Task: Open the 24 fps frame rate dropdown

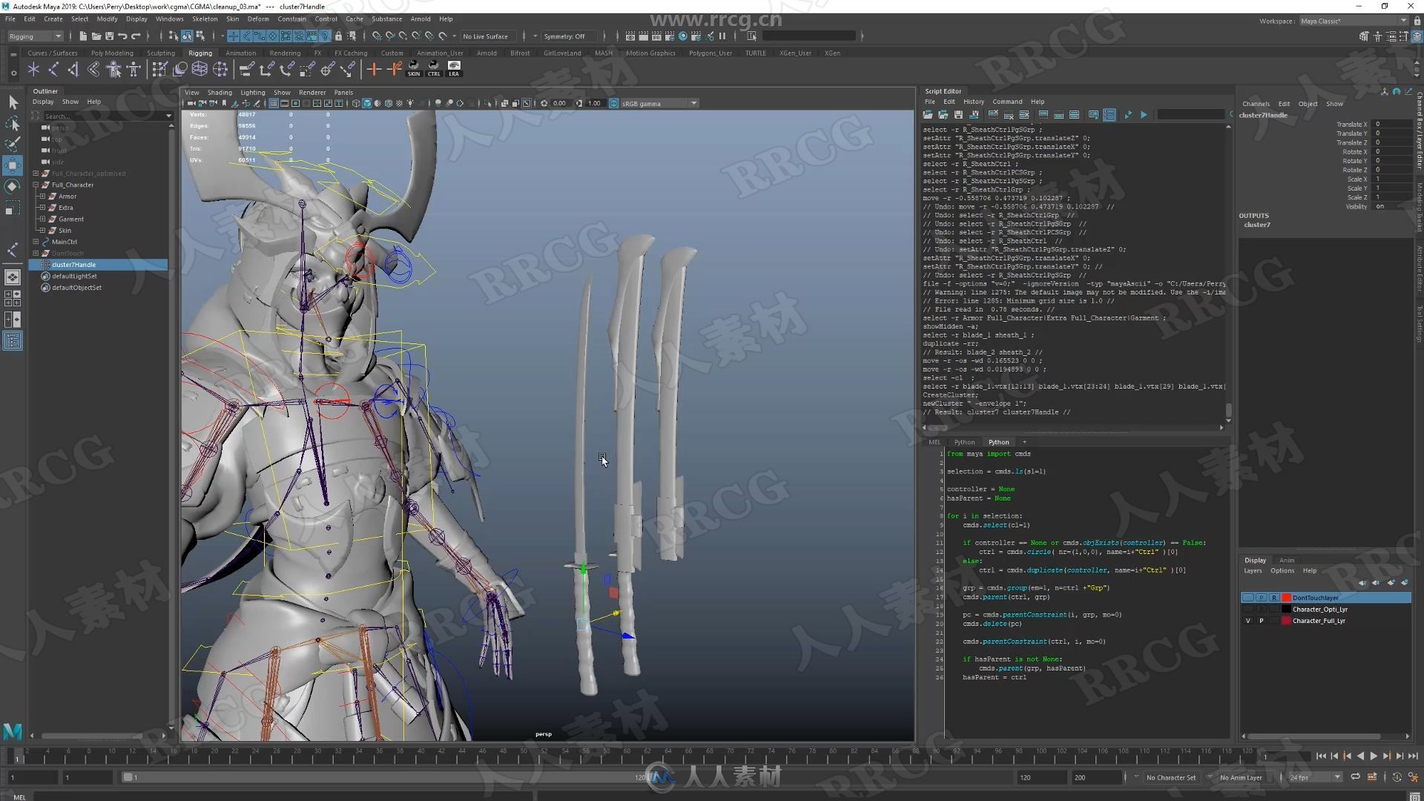Action: 1314,777
